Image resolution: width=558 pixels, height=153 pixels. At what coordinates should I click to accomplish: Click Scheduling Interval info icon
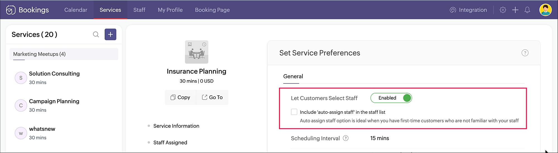click(346, 138)
